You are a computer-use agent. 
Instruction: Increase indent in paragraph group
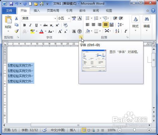[x=121, y=18]
